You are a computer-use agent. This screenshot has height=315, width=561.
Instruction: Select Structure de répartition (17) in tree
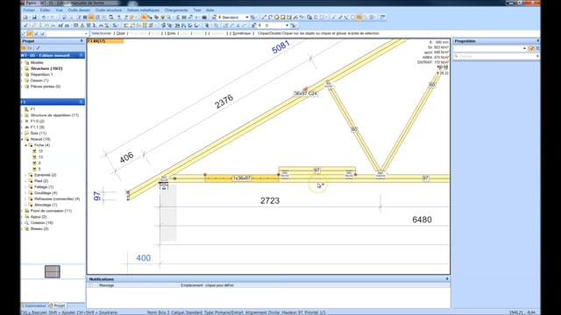tap(54, 115)
